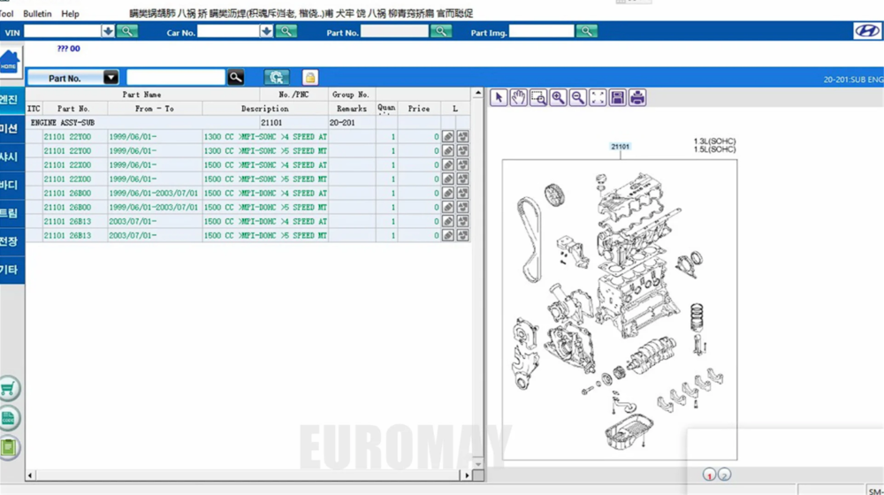This screenshot has height=495, width=884.
Task: Zoom in on the engine diagram
Action: tap(558, 97)
